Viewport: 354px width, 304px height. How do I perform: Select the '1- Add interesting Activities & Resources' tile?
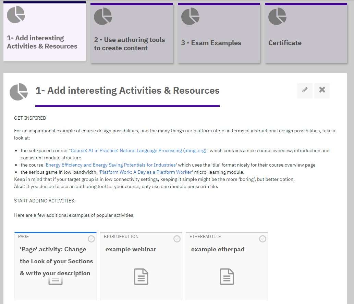[45, 31]
